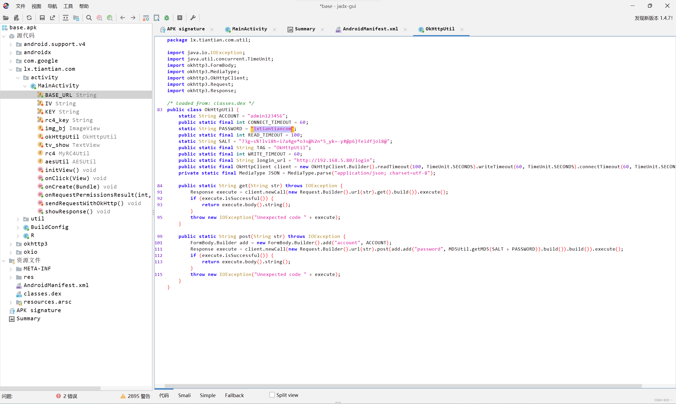The height and width of the screenshot is (404, 676).
Task: Click the new version 1.4.7 notice
Action: (x=653, y=18)
